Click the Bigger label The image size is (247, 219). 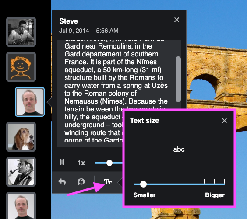pyautogui.click(x=215, y=195)
